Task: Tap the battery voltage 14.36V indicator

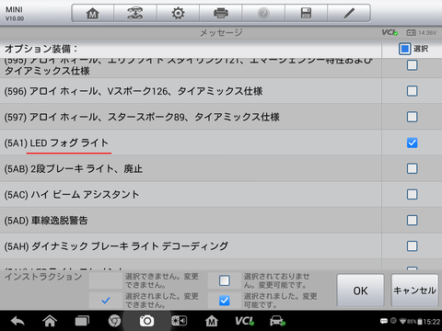Action: (421, 32)
